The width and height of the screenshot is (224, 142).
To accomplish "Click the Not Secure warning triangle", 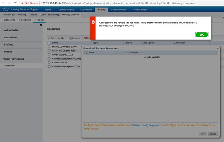I will coord(22,3).
